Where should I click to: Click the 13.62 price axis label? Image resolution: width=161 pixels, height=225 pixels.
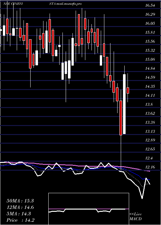pos(150,113)
